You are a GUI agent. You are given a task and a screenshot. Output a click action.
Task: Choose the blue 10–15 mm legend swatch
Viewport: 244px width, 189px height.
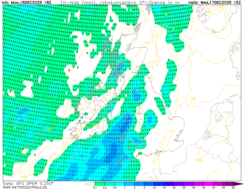159,184
